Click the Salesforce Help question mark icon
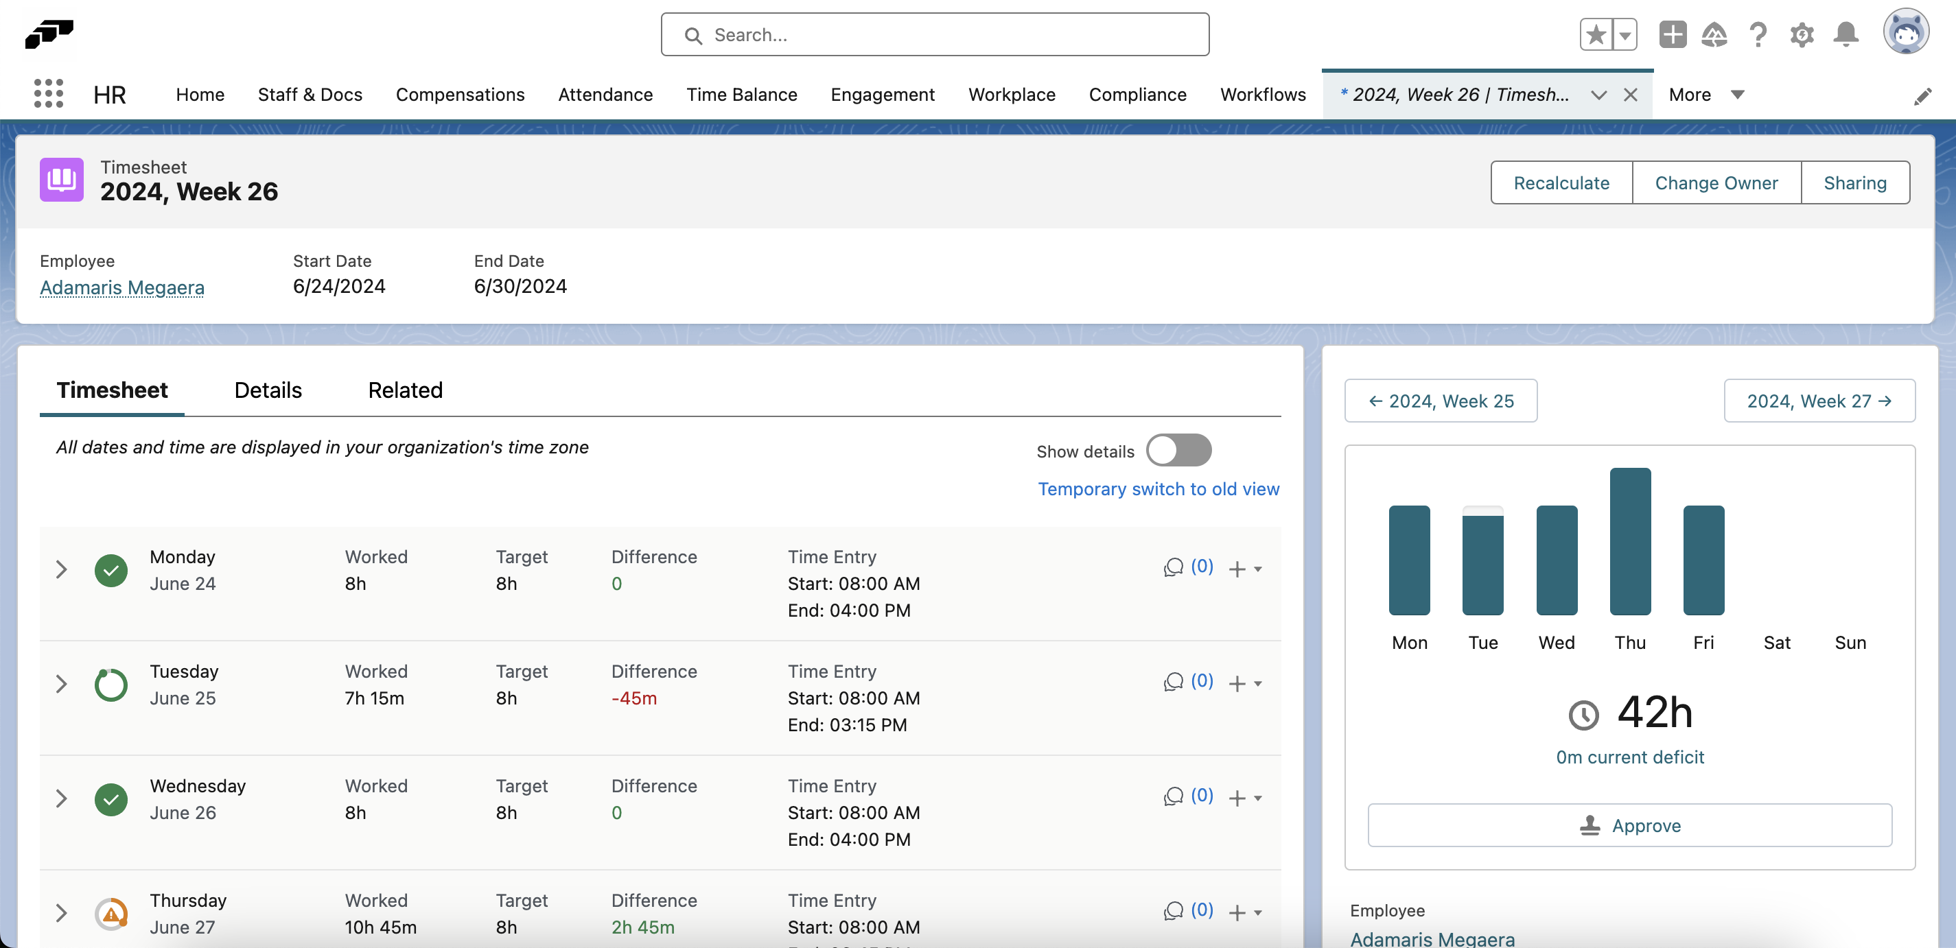Viewport: 1956px width, 948px height. click(1758, 34)
